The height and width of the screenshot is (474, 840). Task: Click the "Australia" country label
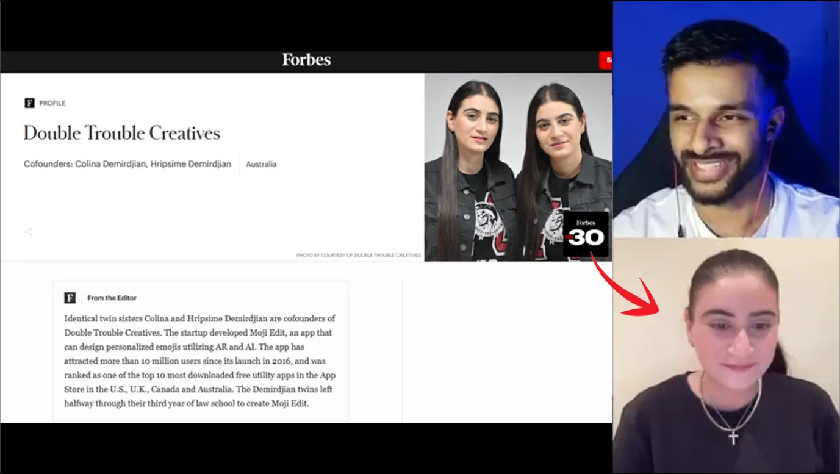(x=261, y=164)
